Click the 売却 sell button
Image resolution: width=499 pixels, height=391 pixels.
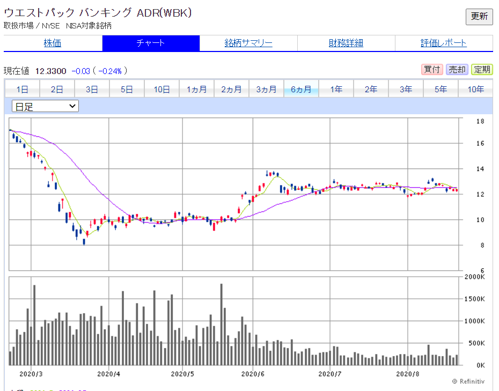click(457, 69)
